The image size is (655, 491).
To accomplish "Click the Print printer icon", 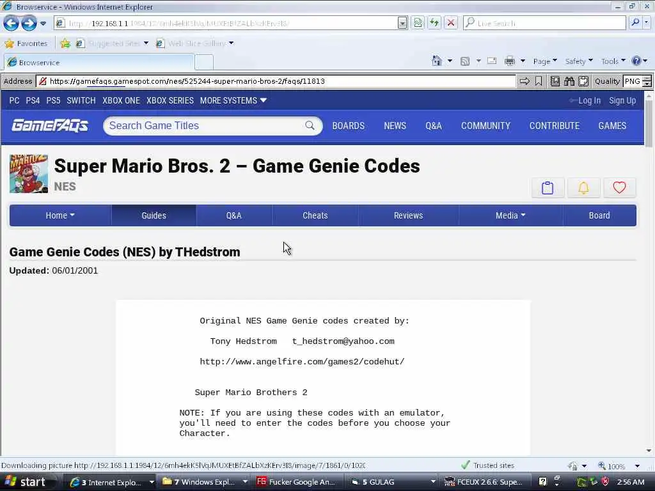I will (x=510, y=61).
